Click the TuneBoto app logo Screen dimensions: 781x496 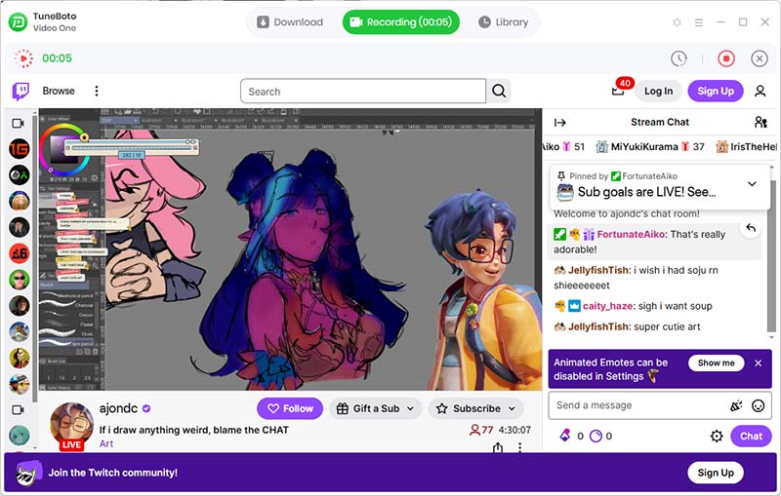click(18, 22)
